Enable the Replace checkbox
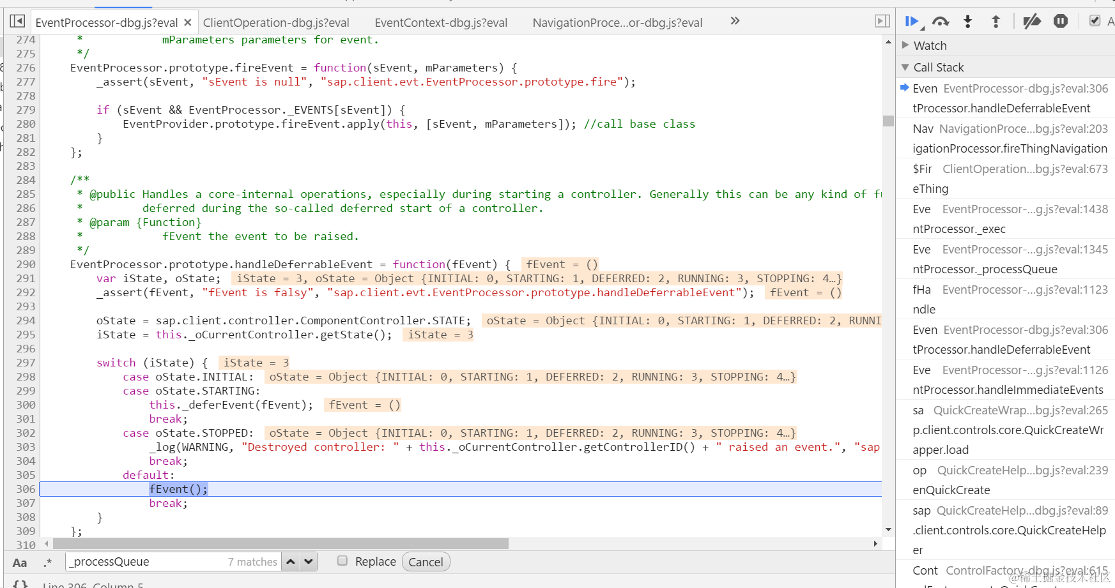This screenshot has height=588, width=1115. (342, 561)
